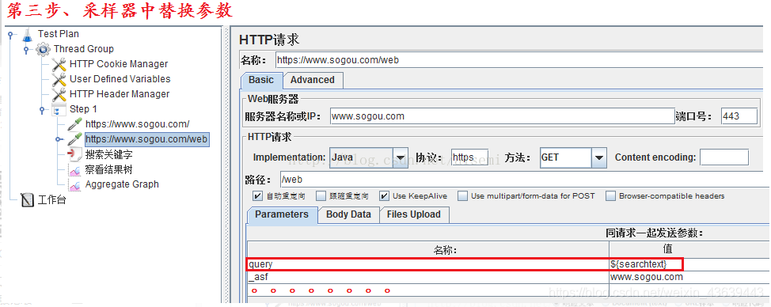Open the Body Data tab

[348, 214]
